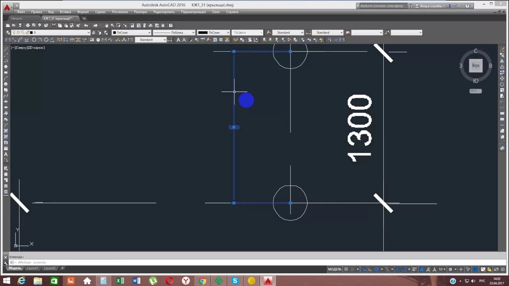509x286 pixels.
Task: Click the keyword search field in title bar
Action: [x=384, y=6]
